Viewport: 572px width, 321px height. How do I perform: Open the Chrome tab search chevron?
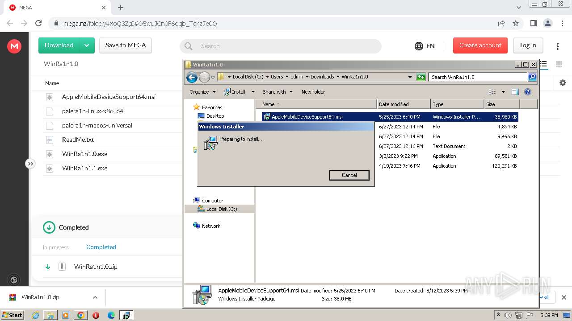pos(519,8)
